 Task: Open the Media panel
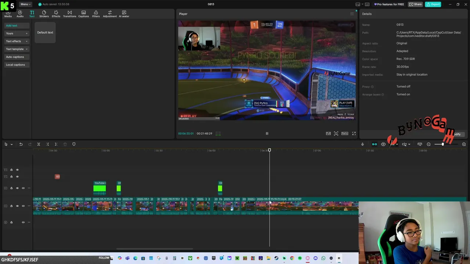point(8,14)
